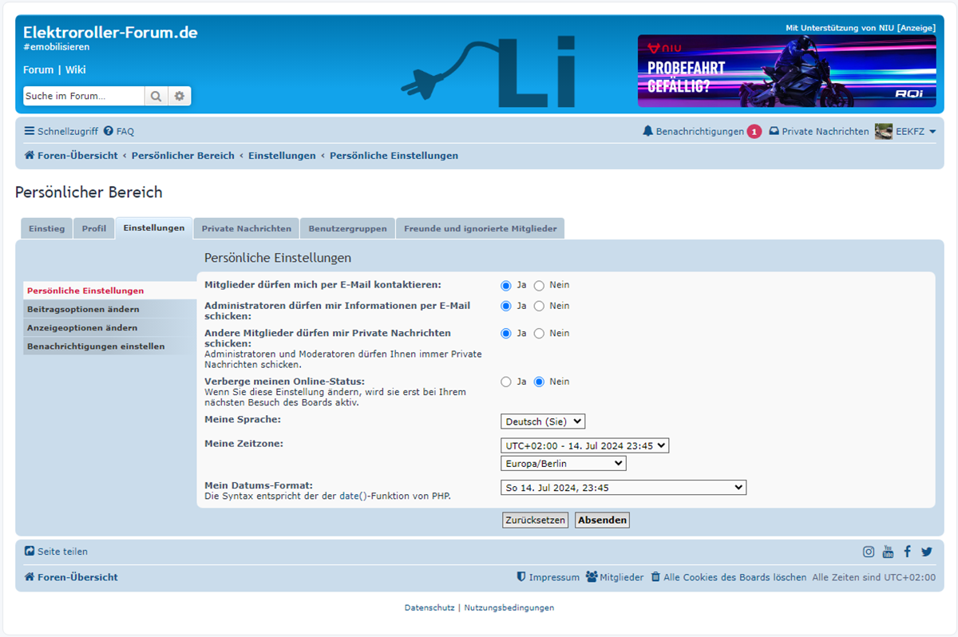
Task: Switch to the Profil tab
Action: [x=93, y=228]
